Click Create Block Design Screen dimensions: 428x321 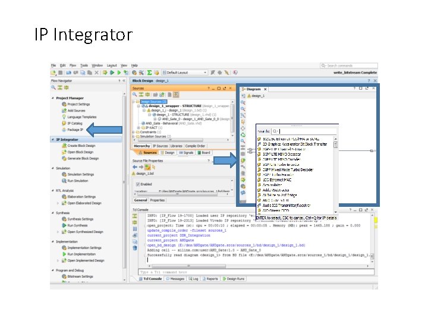(x=78, y=146)
